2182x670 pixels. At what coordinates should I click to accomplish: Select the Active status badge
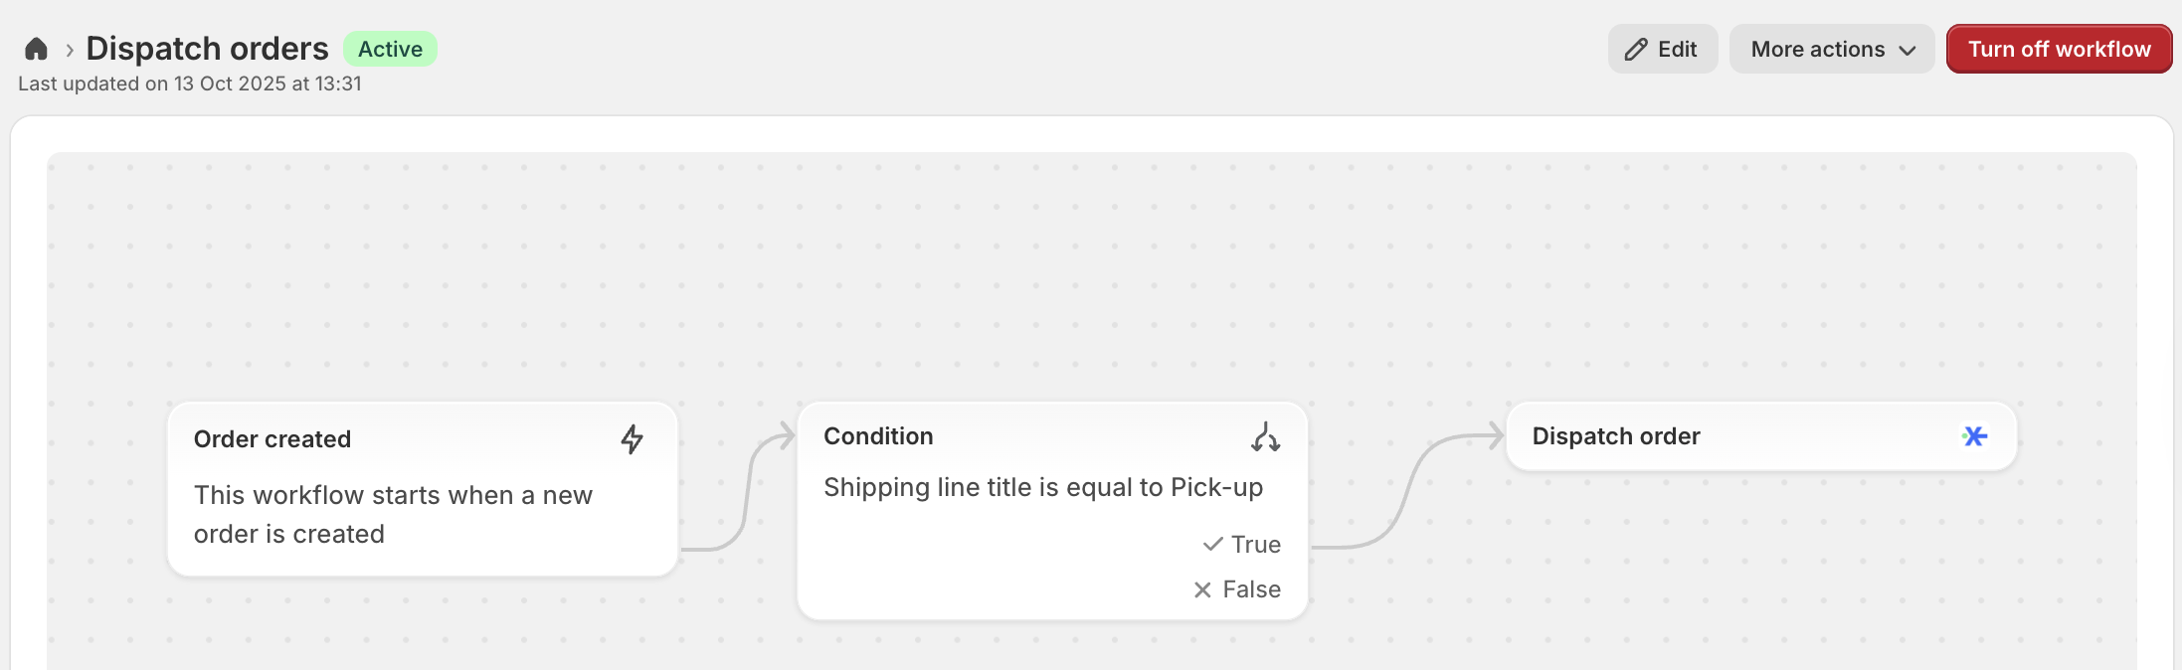(390, 49)
